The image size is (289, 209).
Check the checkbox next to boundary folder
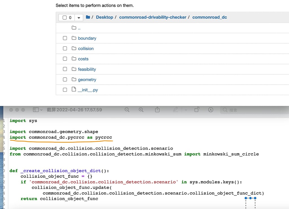point(65,38)
